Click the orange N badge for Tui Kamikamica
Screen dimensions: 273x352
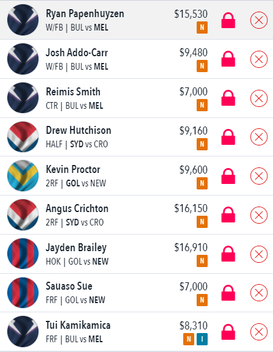click(x=189, y=339)
